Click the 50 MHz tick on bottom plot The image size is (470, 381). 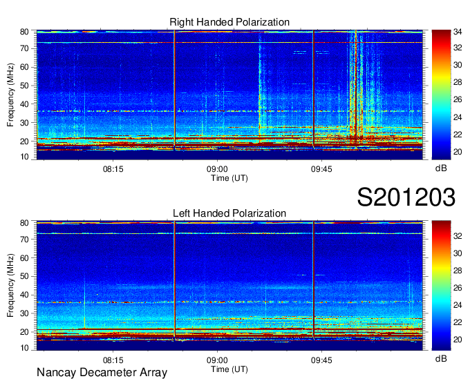[x=24, y=277]
